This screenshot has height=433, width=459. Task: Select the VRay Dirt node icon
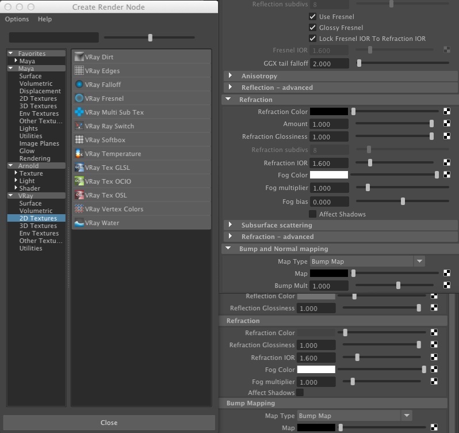[79, 57]
